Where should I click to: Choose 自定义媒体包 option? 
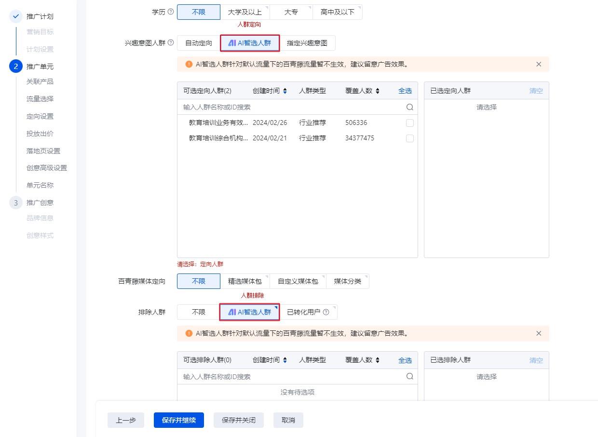(298, 281)
